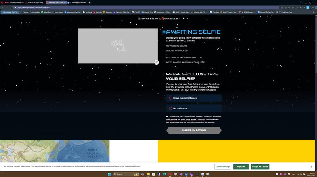317x177 pixels.
Task: Switch to the Messenger | Facebook tab
Action: pyautogui.click(x=77, y=2)
